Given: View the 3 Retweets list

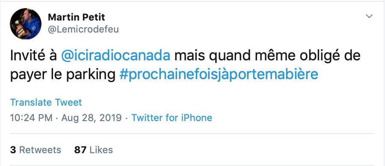Looking at the screenshot, I should [x=36, y=150].
